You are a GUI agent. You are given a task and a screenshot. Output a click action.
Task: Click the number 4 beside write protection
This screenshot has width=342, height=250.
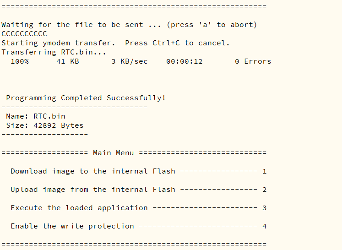coord(264,226)
